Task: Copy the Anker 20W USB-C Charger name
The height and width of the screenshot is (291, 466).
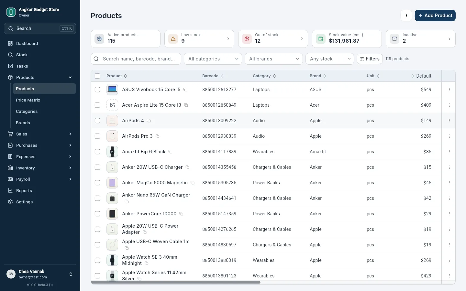Action: coord(187,167)
